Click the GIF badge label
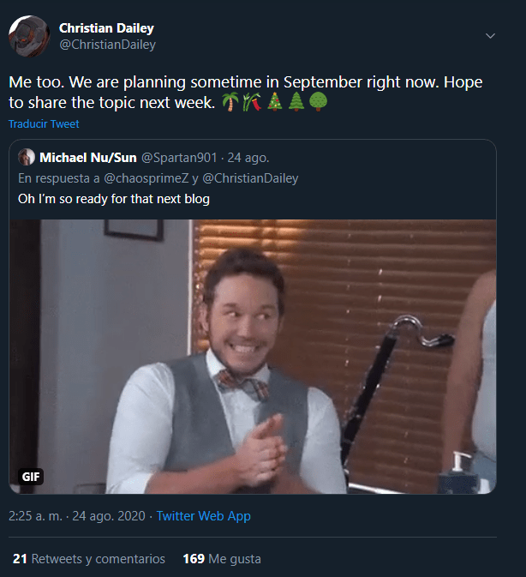526x577 pixels. 31,477
